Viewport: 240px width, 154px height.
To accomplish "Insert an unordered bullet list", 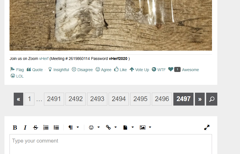I will click(x=56, y=127).
